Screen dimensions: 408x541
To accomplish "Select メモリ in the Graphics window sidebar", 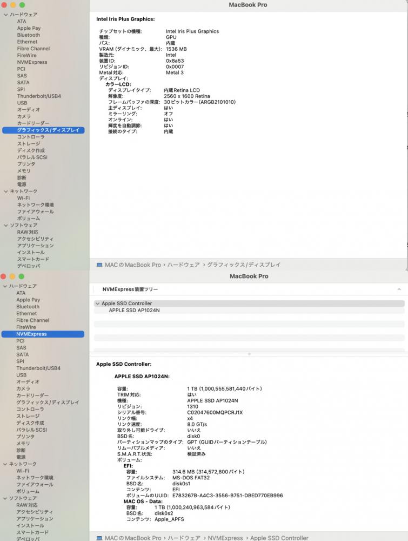I will coord(24,171).
